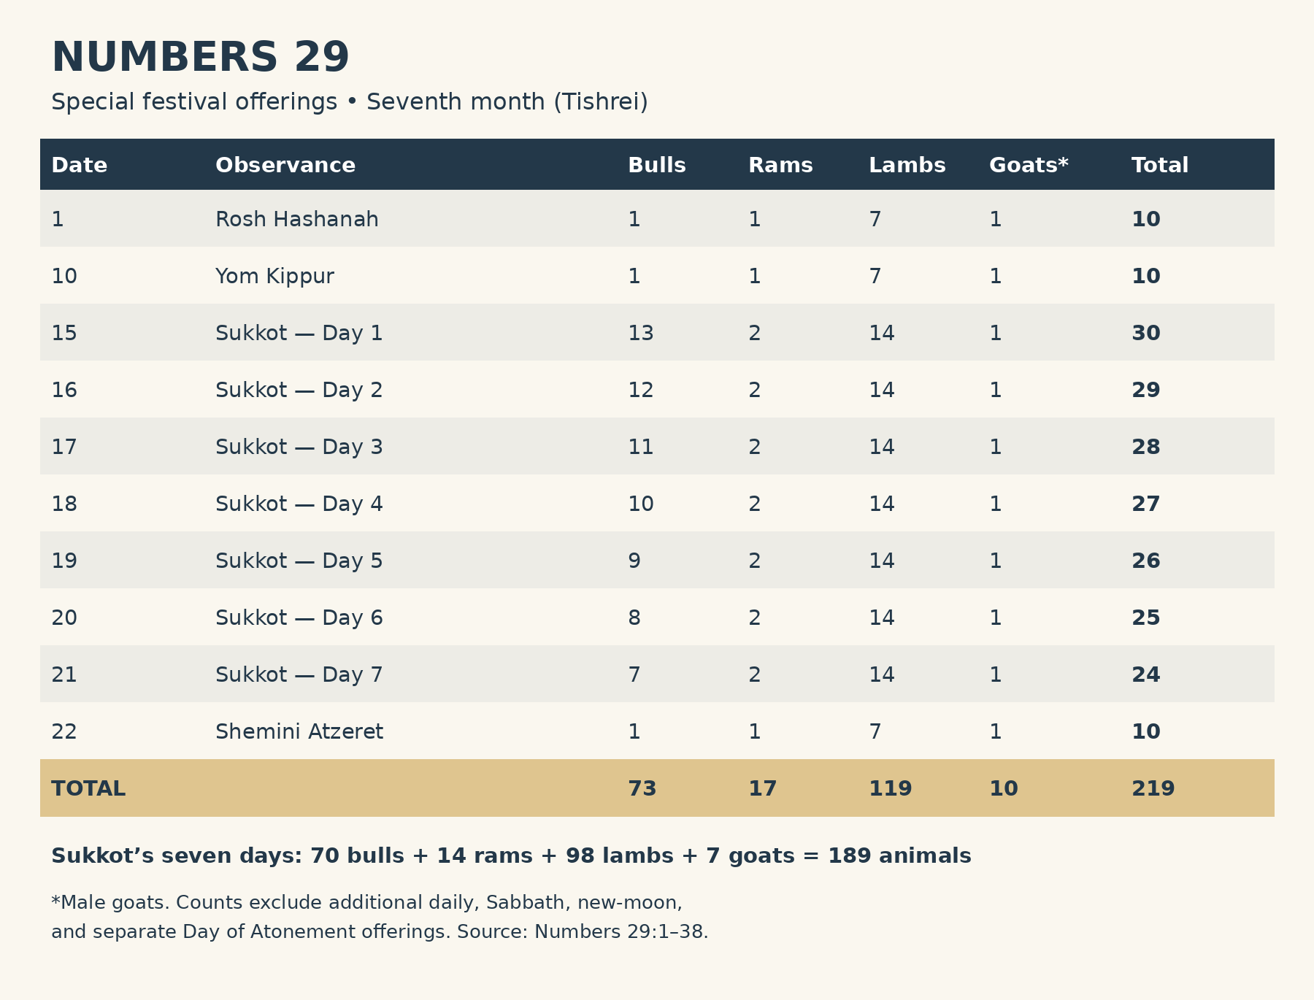Click the Goats* column header

[1029, 165]
